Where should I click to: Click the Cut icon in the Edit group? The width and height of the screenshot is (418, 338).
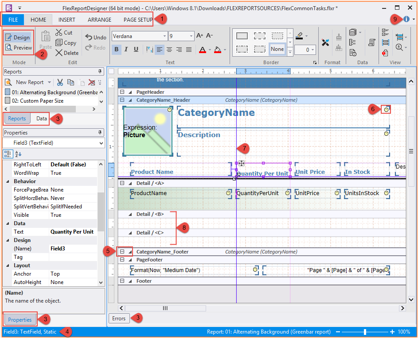pyautogui.click(x=59, y=32)
